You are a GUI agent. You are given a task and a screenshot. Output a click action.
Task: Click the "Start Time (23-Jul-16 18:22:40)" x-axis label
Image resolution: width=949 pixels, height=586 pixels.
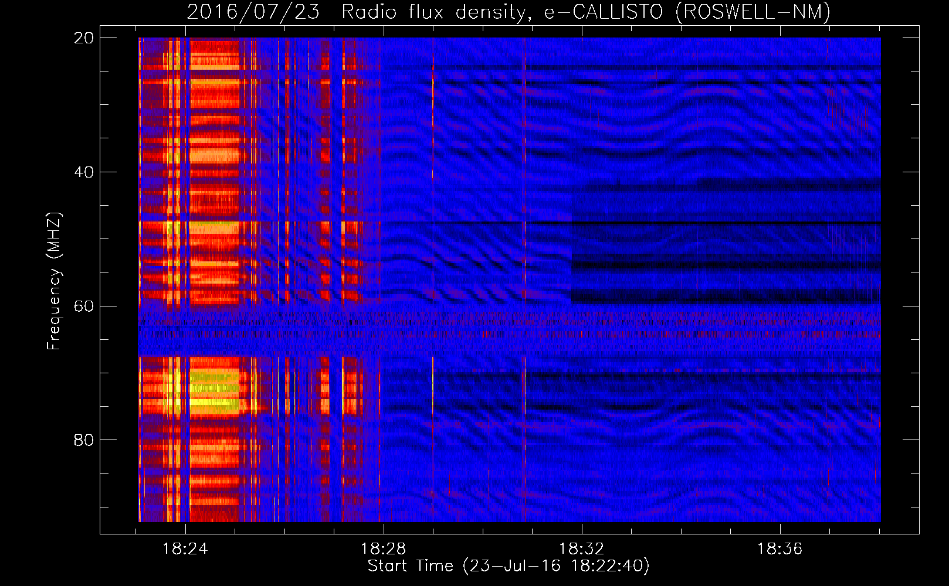point(509,566)
